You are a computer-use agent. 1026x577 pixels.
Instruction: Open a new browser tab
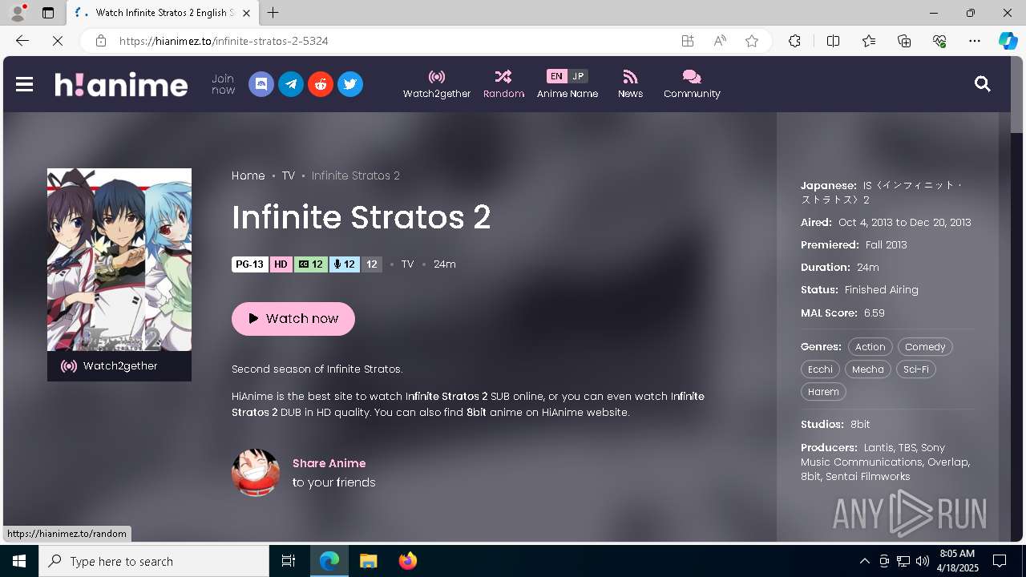coord(273,13)
